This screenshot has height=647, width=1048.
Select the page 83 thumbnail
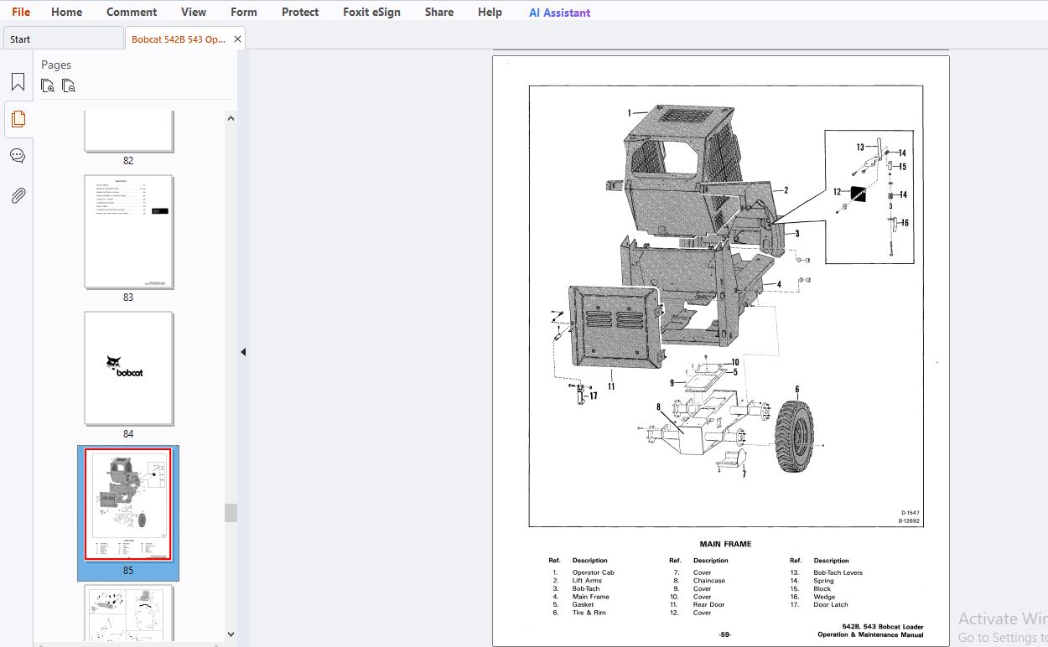point(128,232)
